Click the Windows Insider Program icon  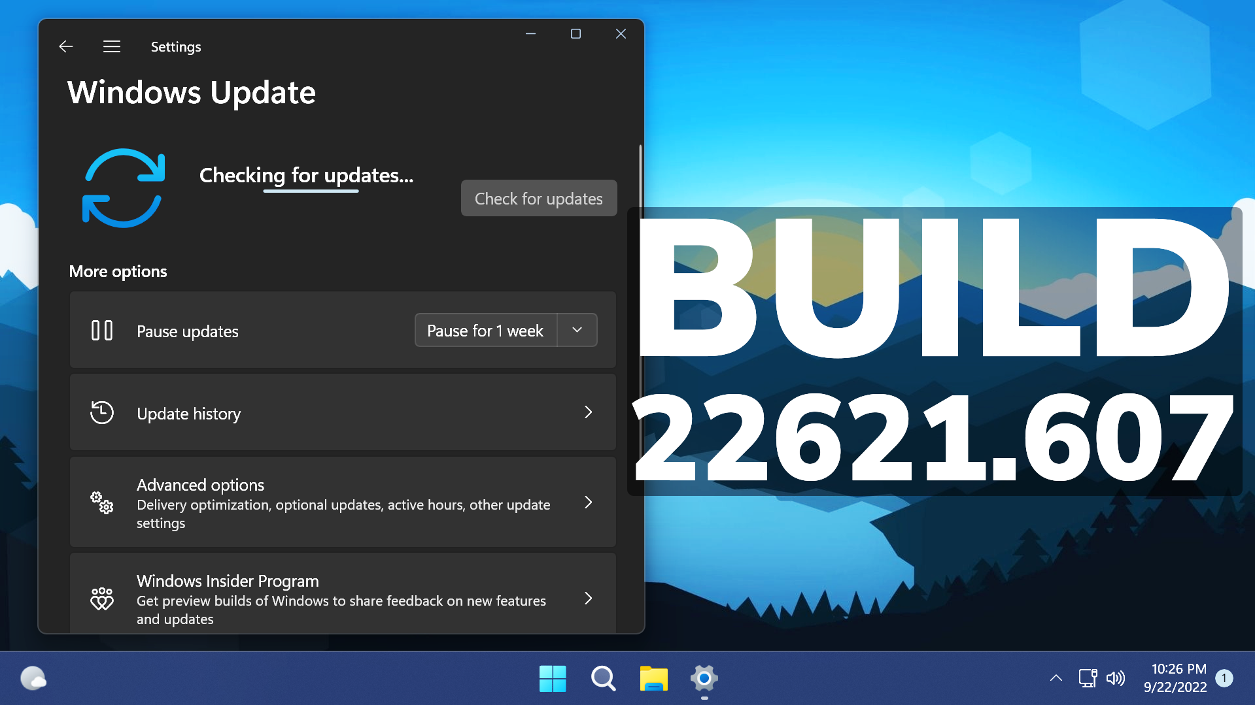[102, 598]
